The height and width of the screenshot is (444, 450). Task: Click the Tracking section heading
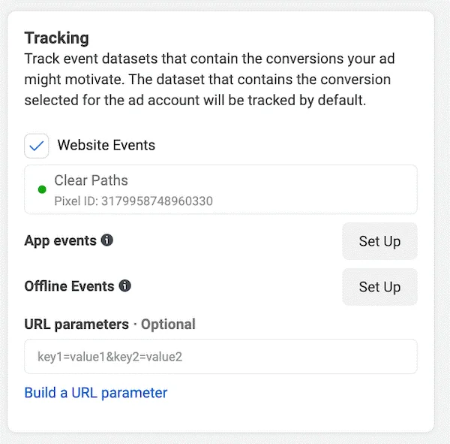pos(56,38)
